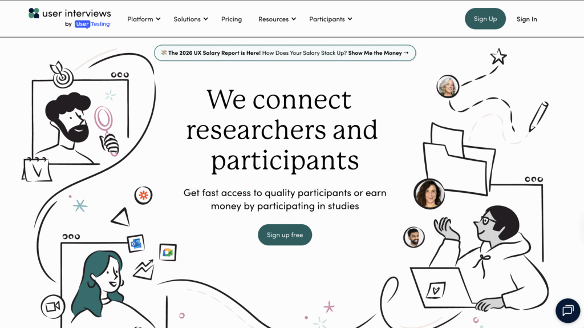584x328 pixels.
Task: Expand the Solutions dropdown menu
Action: click(190, 19)
